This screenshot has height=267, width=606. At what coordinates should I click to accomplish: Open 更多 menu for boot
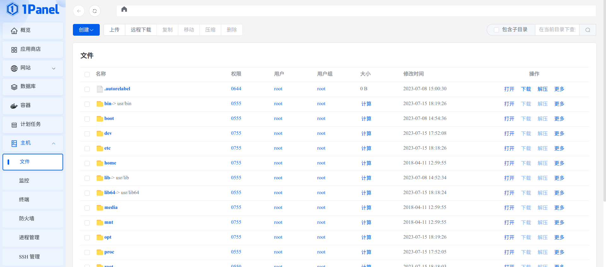(559, 119)
